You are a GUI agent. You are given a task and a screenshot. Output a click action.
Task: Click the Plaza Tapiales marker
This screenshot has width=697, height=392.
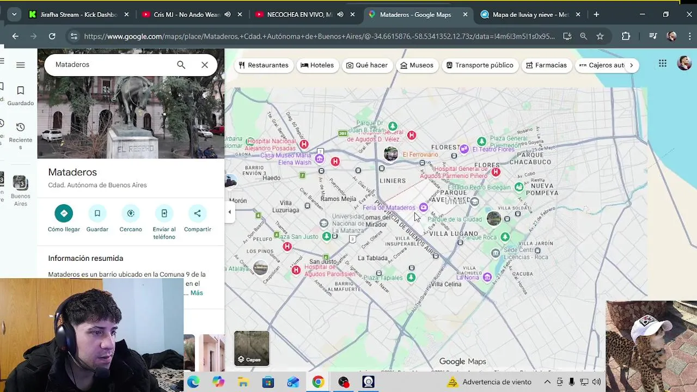[411, 278]
